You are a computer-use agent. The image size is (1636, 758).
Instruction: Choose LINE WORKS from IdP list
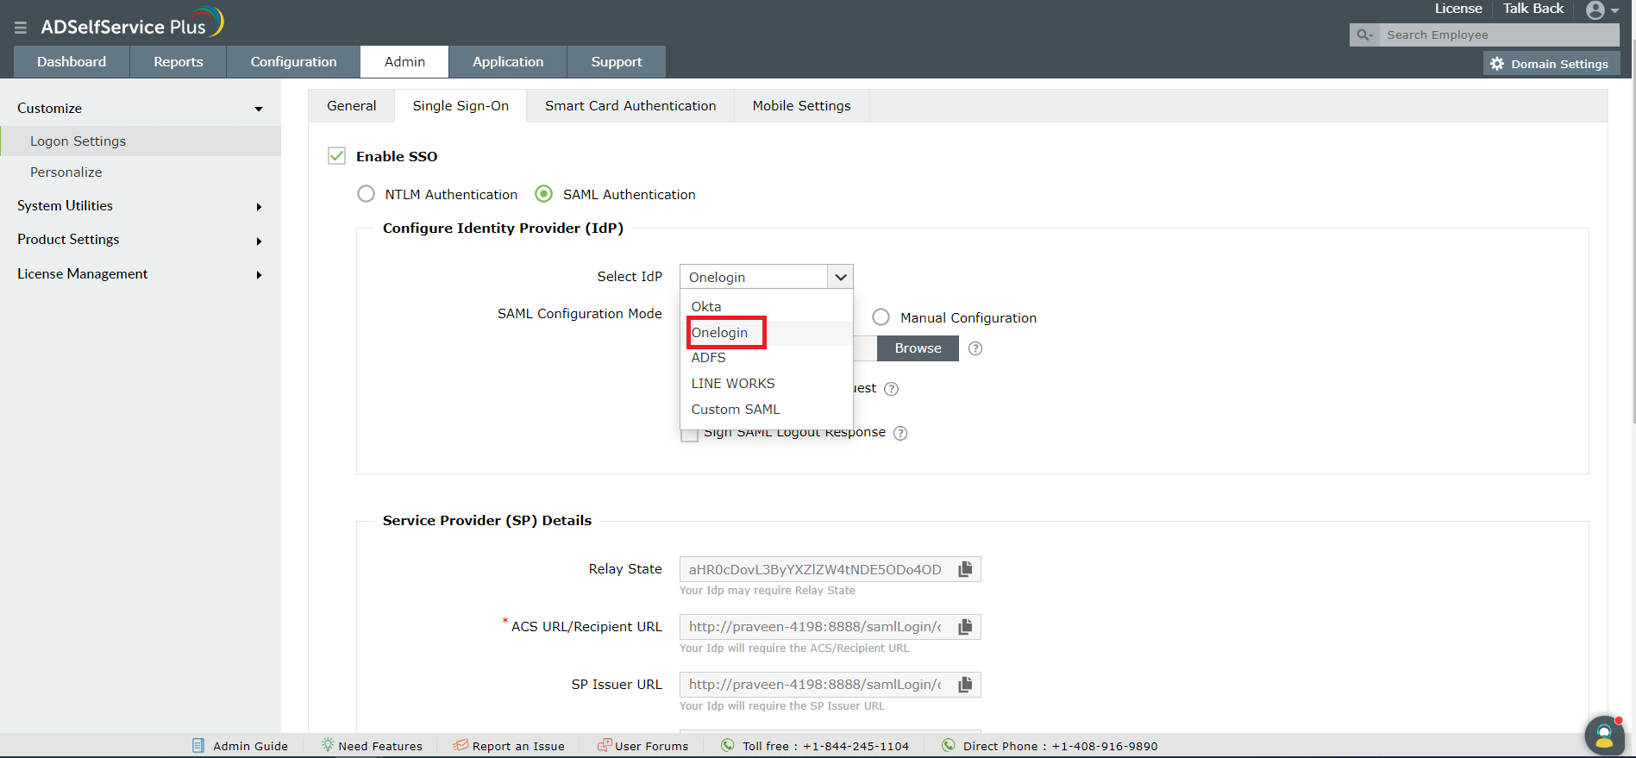point(767,384)
